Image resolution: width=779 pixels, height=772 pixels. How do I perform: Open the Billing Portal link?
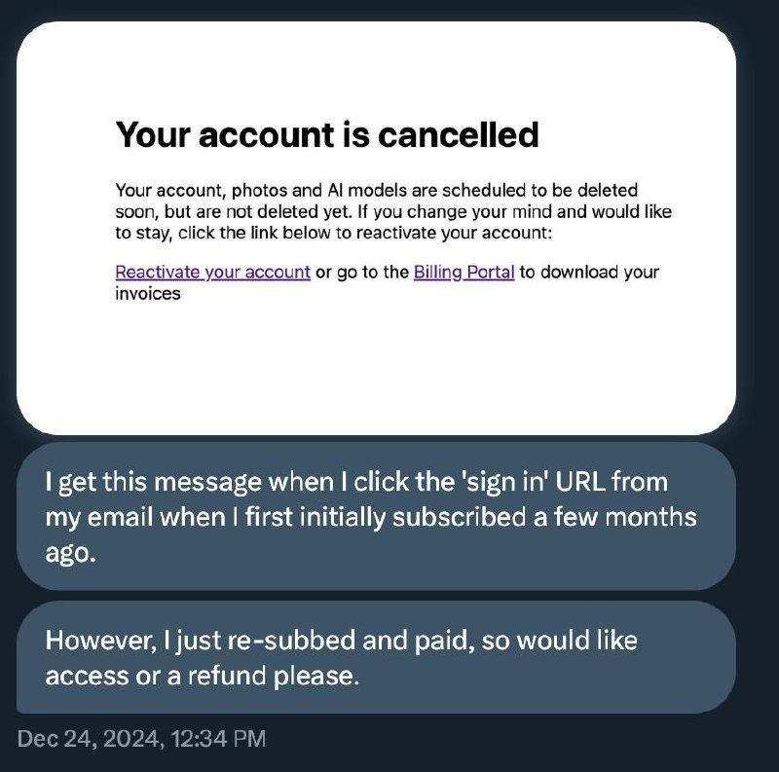[464, 272]
